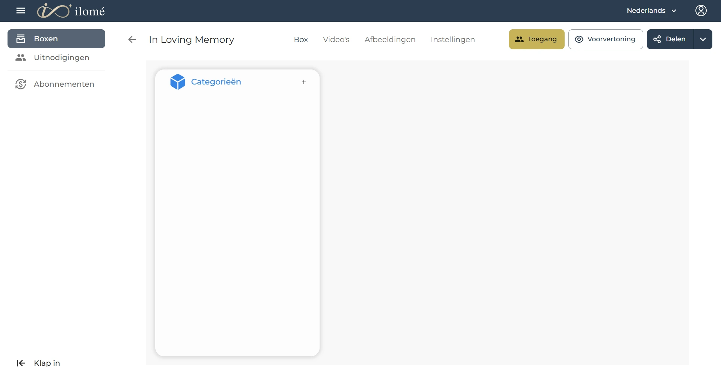The image size is (721, 386).
Task: Click the Voorvertoning button
Action: point(605,39)
